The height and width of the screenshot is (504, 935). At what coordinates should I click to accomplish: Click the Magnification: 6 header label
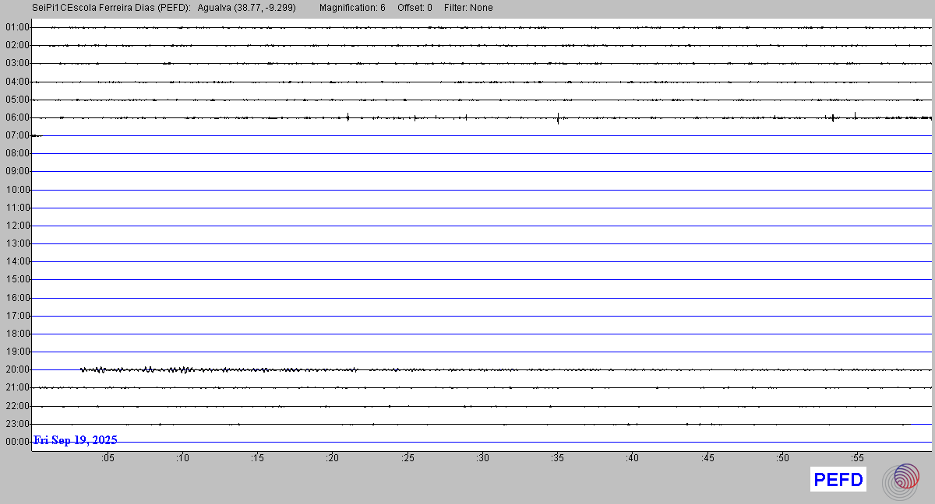point(352,8)
